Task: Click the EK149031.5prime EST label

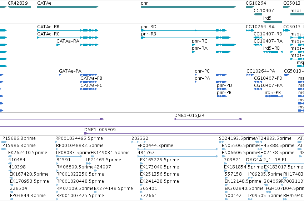Action: pos(110,153)
